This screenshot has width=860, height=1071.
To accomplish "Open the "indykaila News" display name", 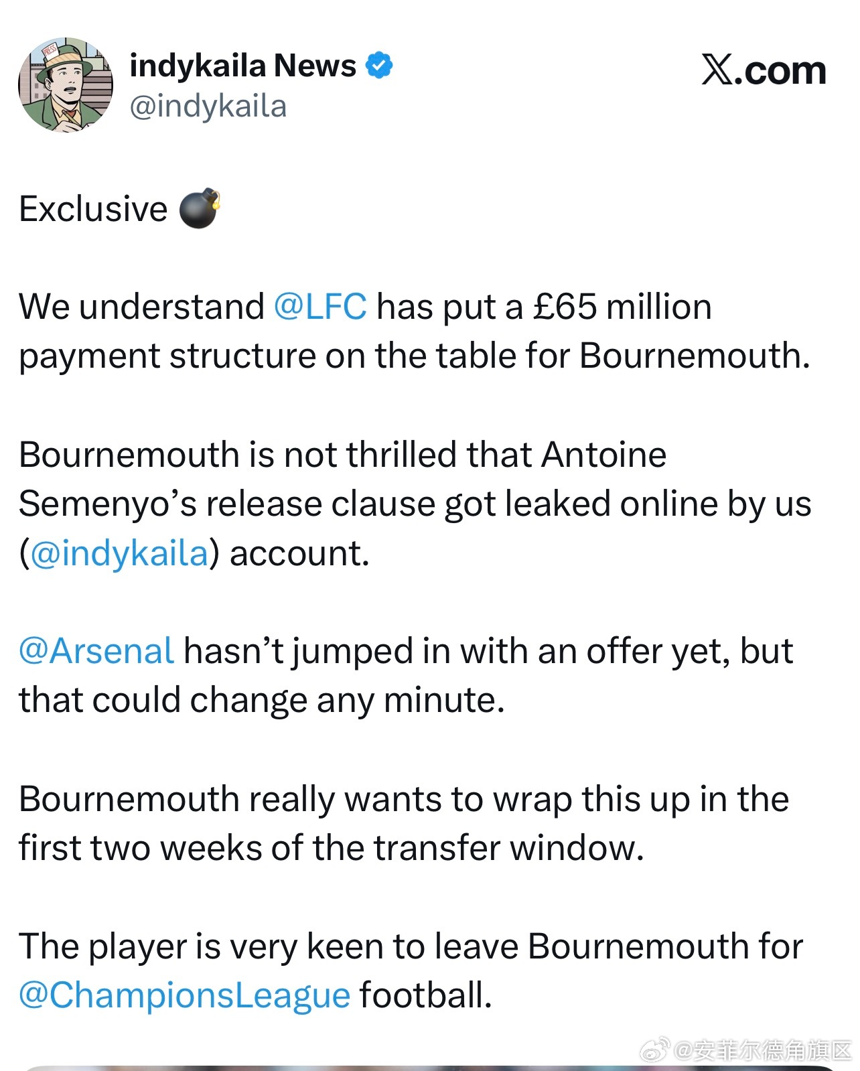I will pos(242,66).
